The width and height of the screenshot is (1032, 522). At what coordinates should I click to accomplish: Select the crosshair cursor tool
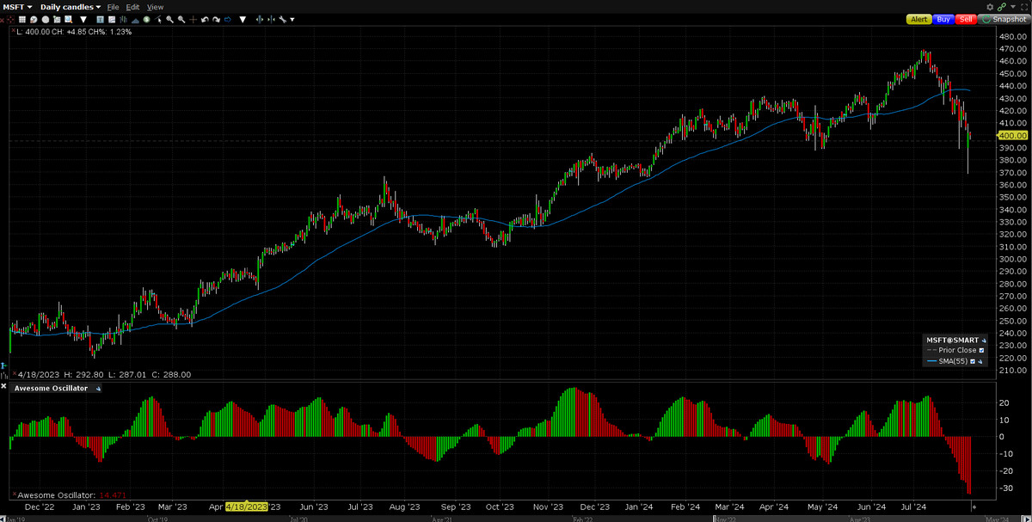(193, 19)
